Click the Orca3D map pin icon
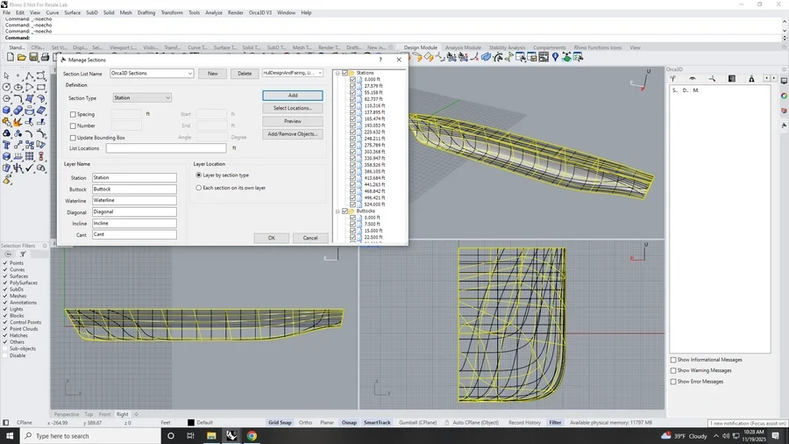 click(555, 57)
